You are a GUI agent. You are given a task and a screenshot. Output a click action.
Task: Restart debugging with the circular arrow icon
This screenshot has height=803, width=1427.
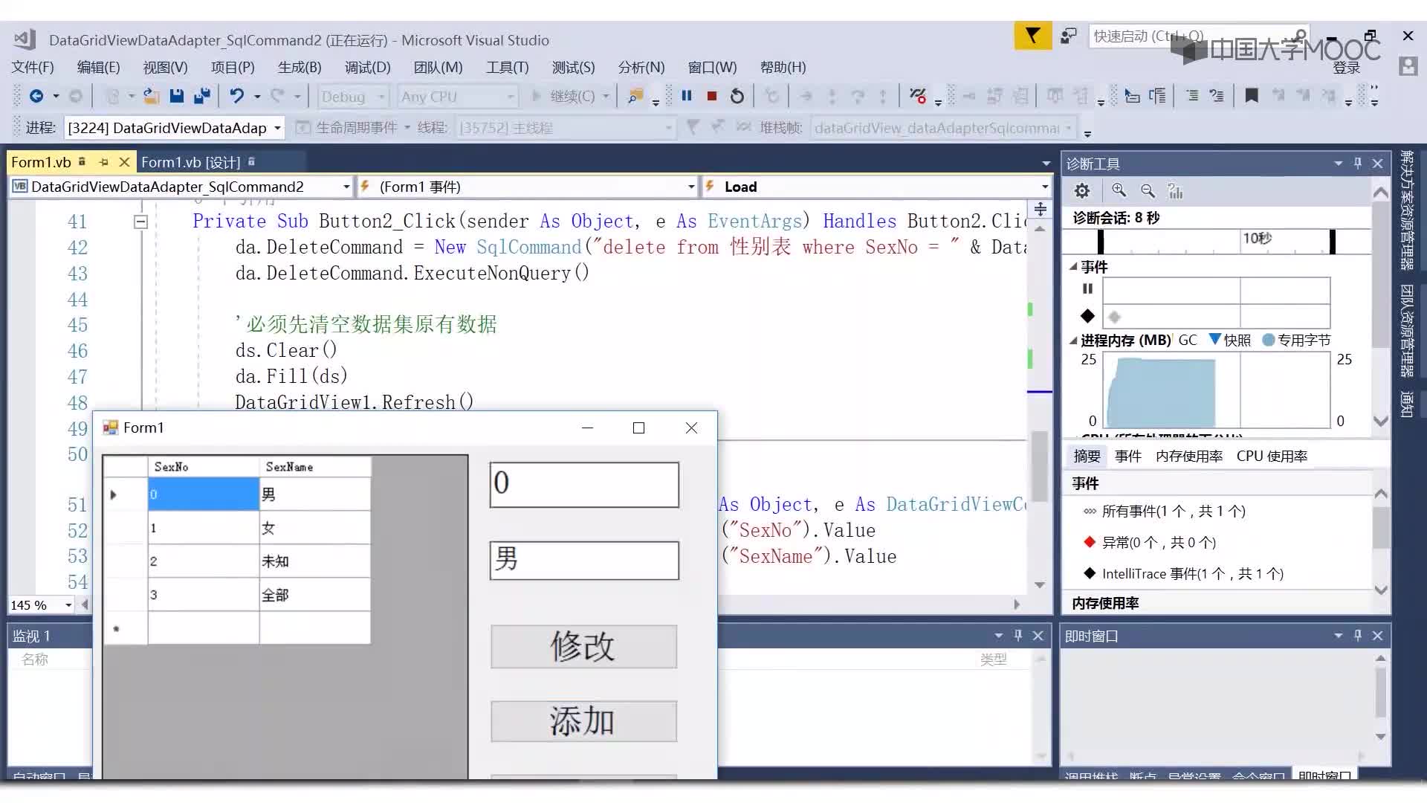(x=737, y=96)
